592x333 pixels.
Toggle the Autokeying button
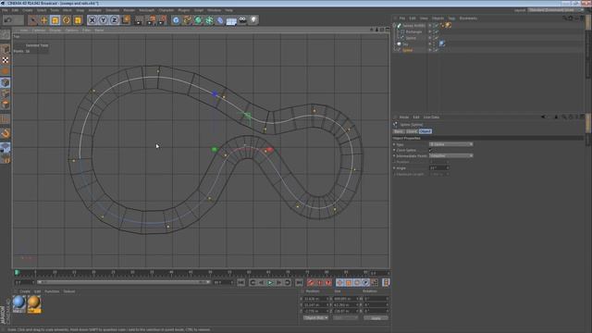[x=319, y=282]
